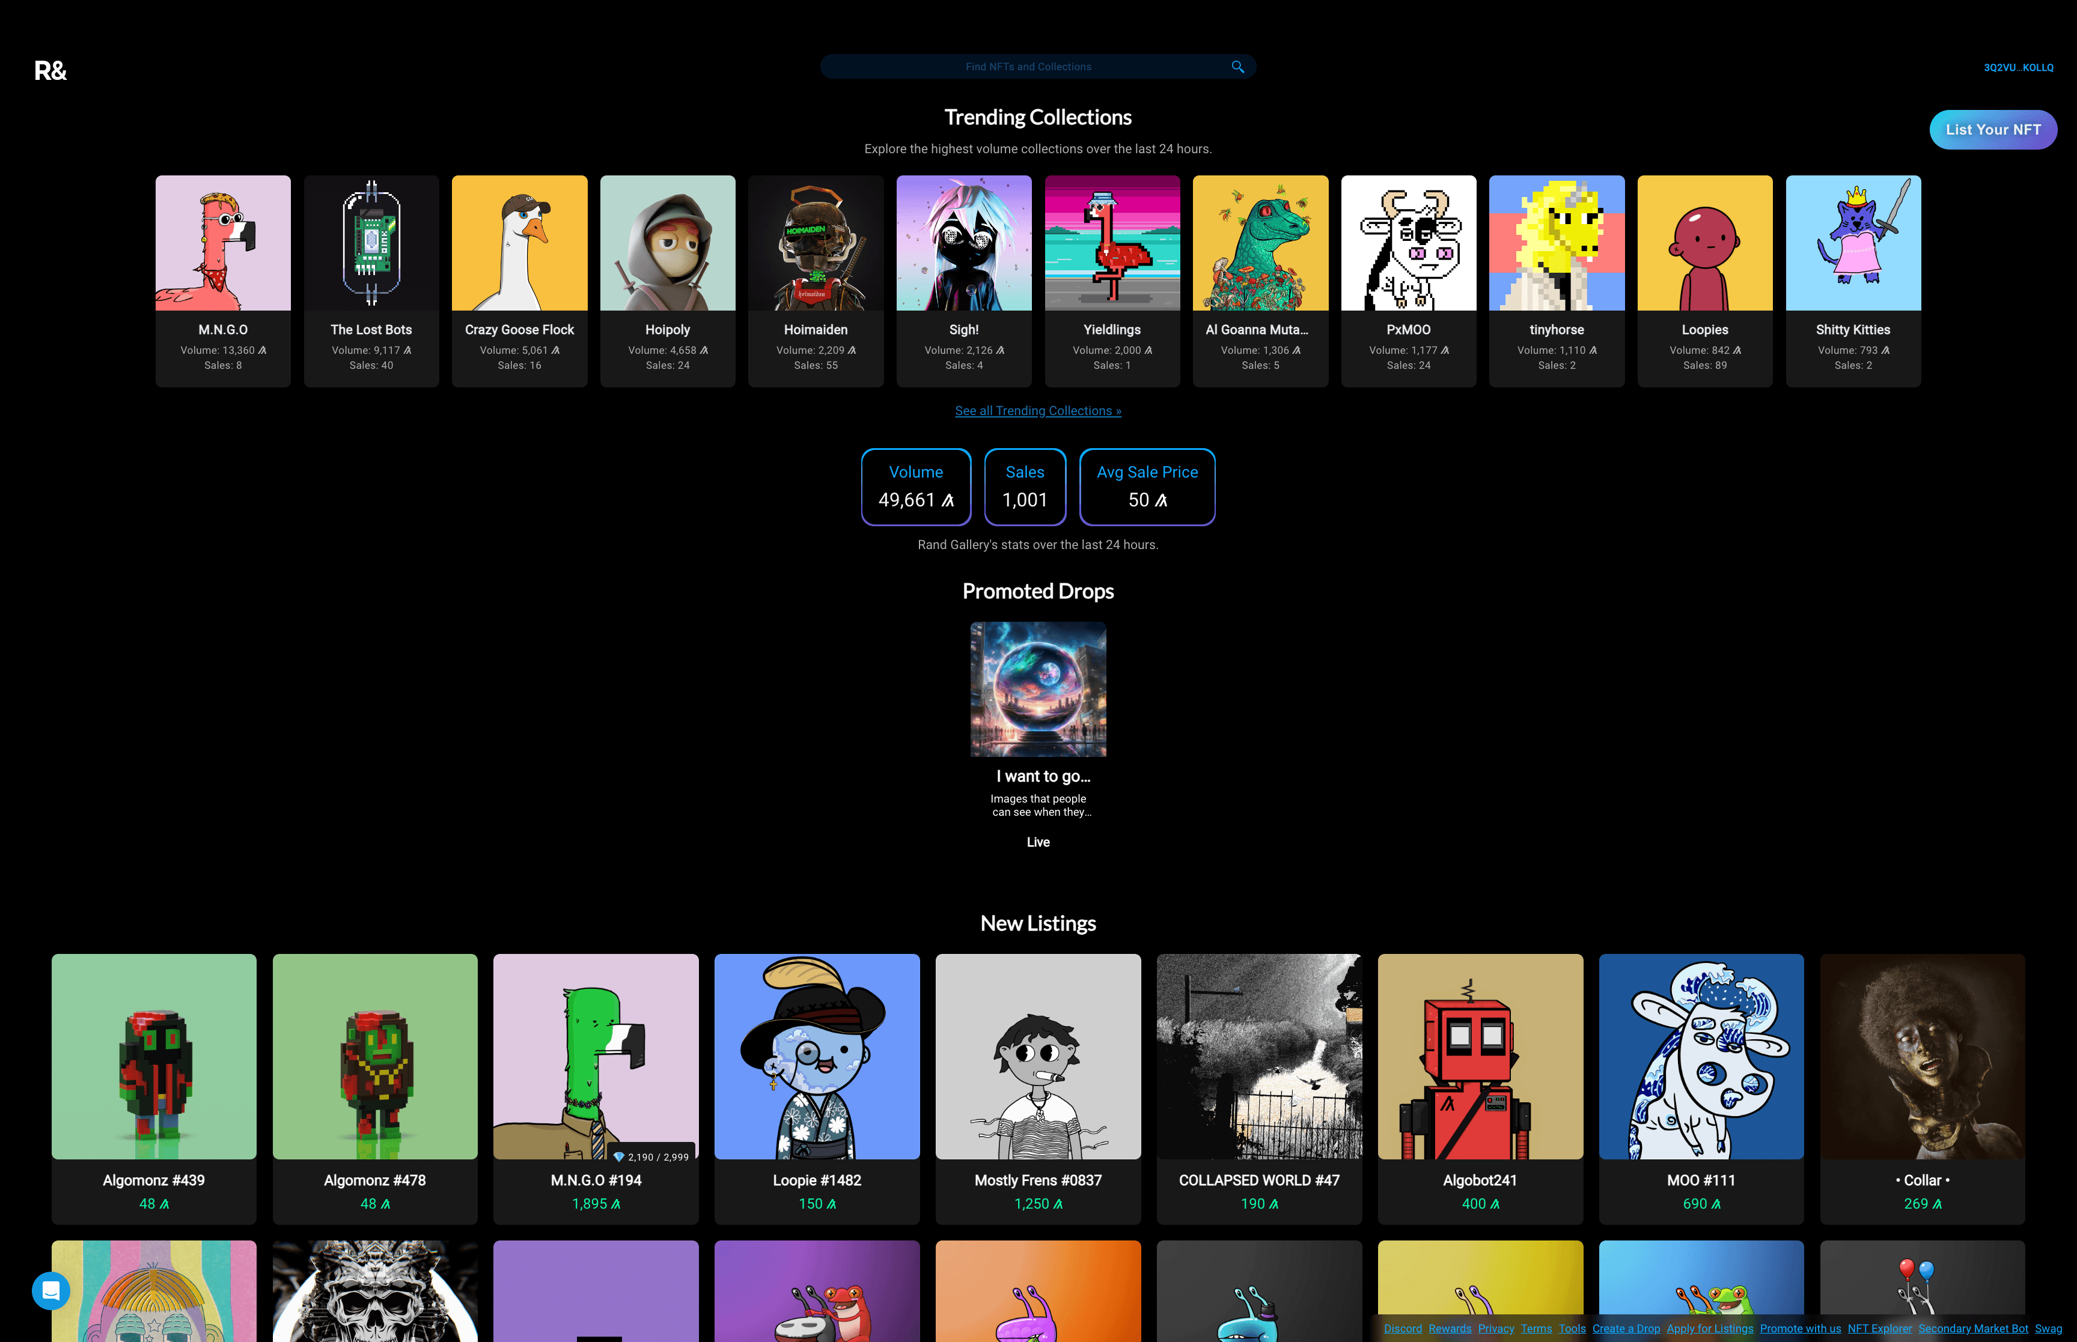Click the Avg Sale Price stats box
Viewport: 2077px width, 1342px height.
[1146, 486]
